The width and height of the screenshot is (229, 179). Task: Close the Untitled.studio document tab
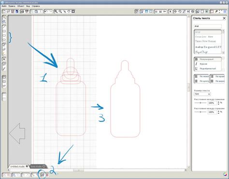tap(27, 166)
